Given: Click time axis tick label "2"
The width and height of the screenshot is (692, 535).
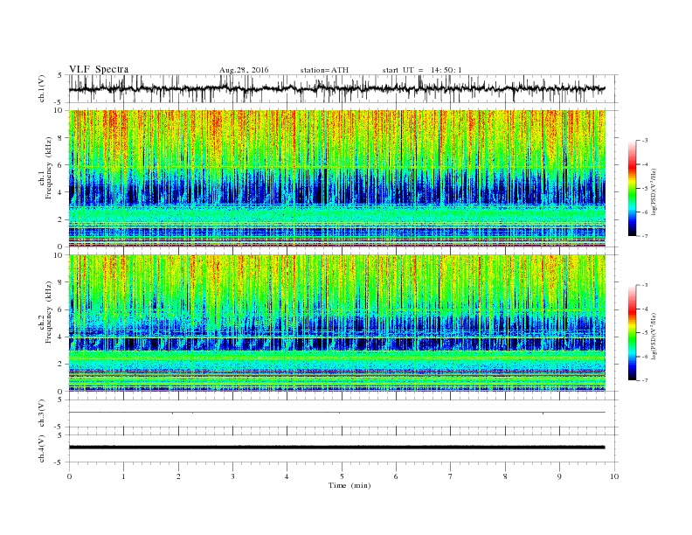Looking at the screenshot, I should [x=178, y=476].
